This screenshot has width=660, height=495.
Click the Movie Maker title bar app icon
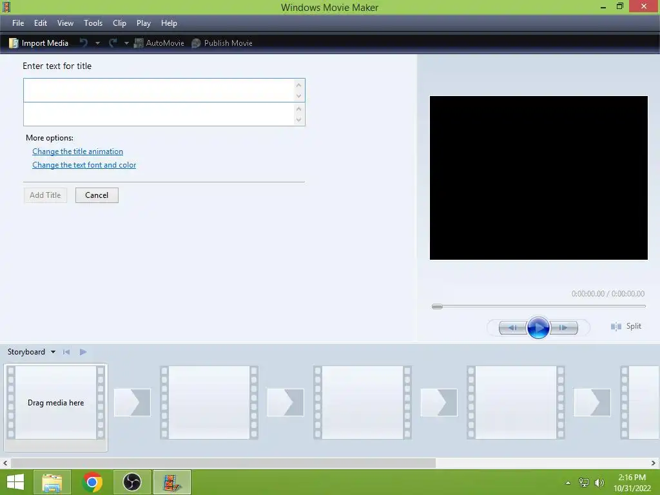click(6, 6)
